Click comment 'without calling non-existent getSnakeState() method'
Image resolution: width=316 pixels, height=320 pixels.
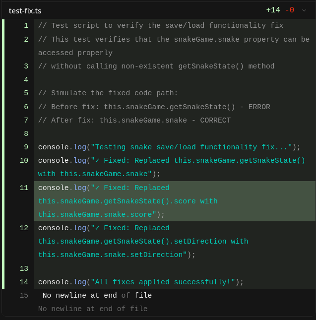click(163, 66)
